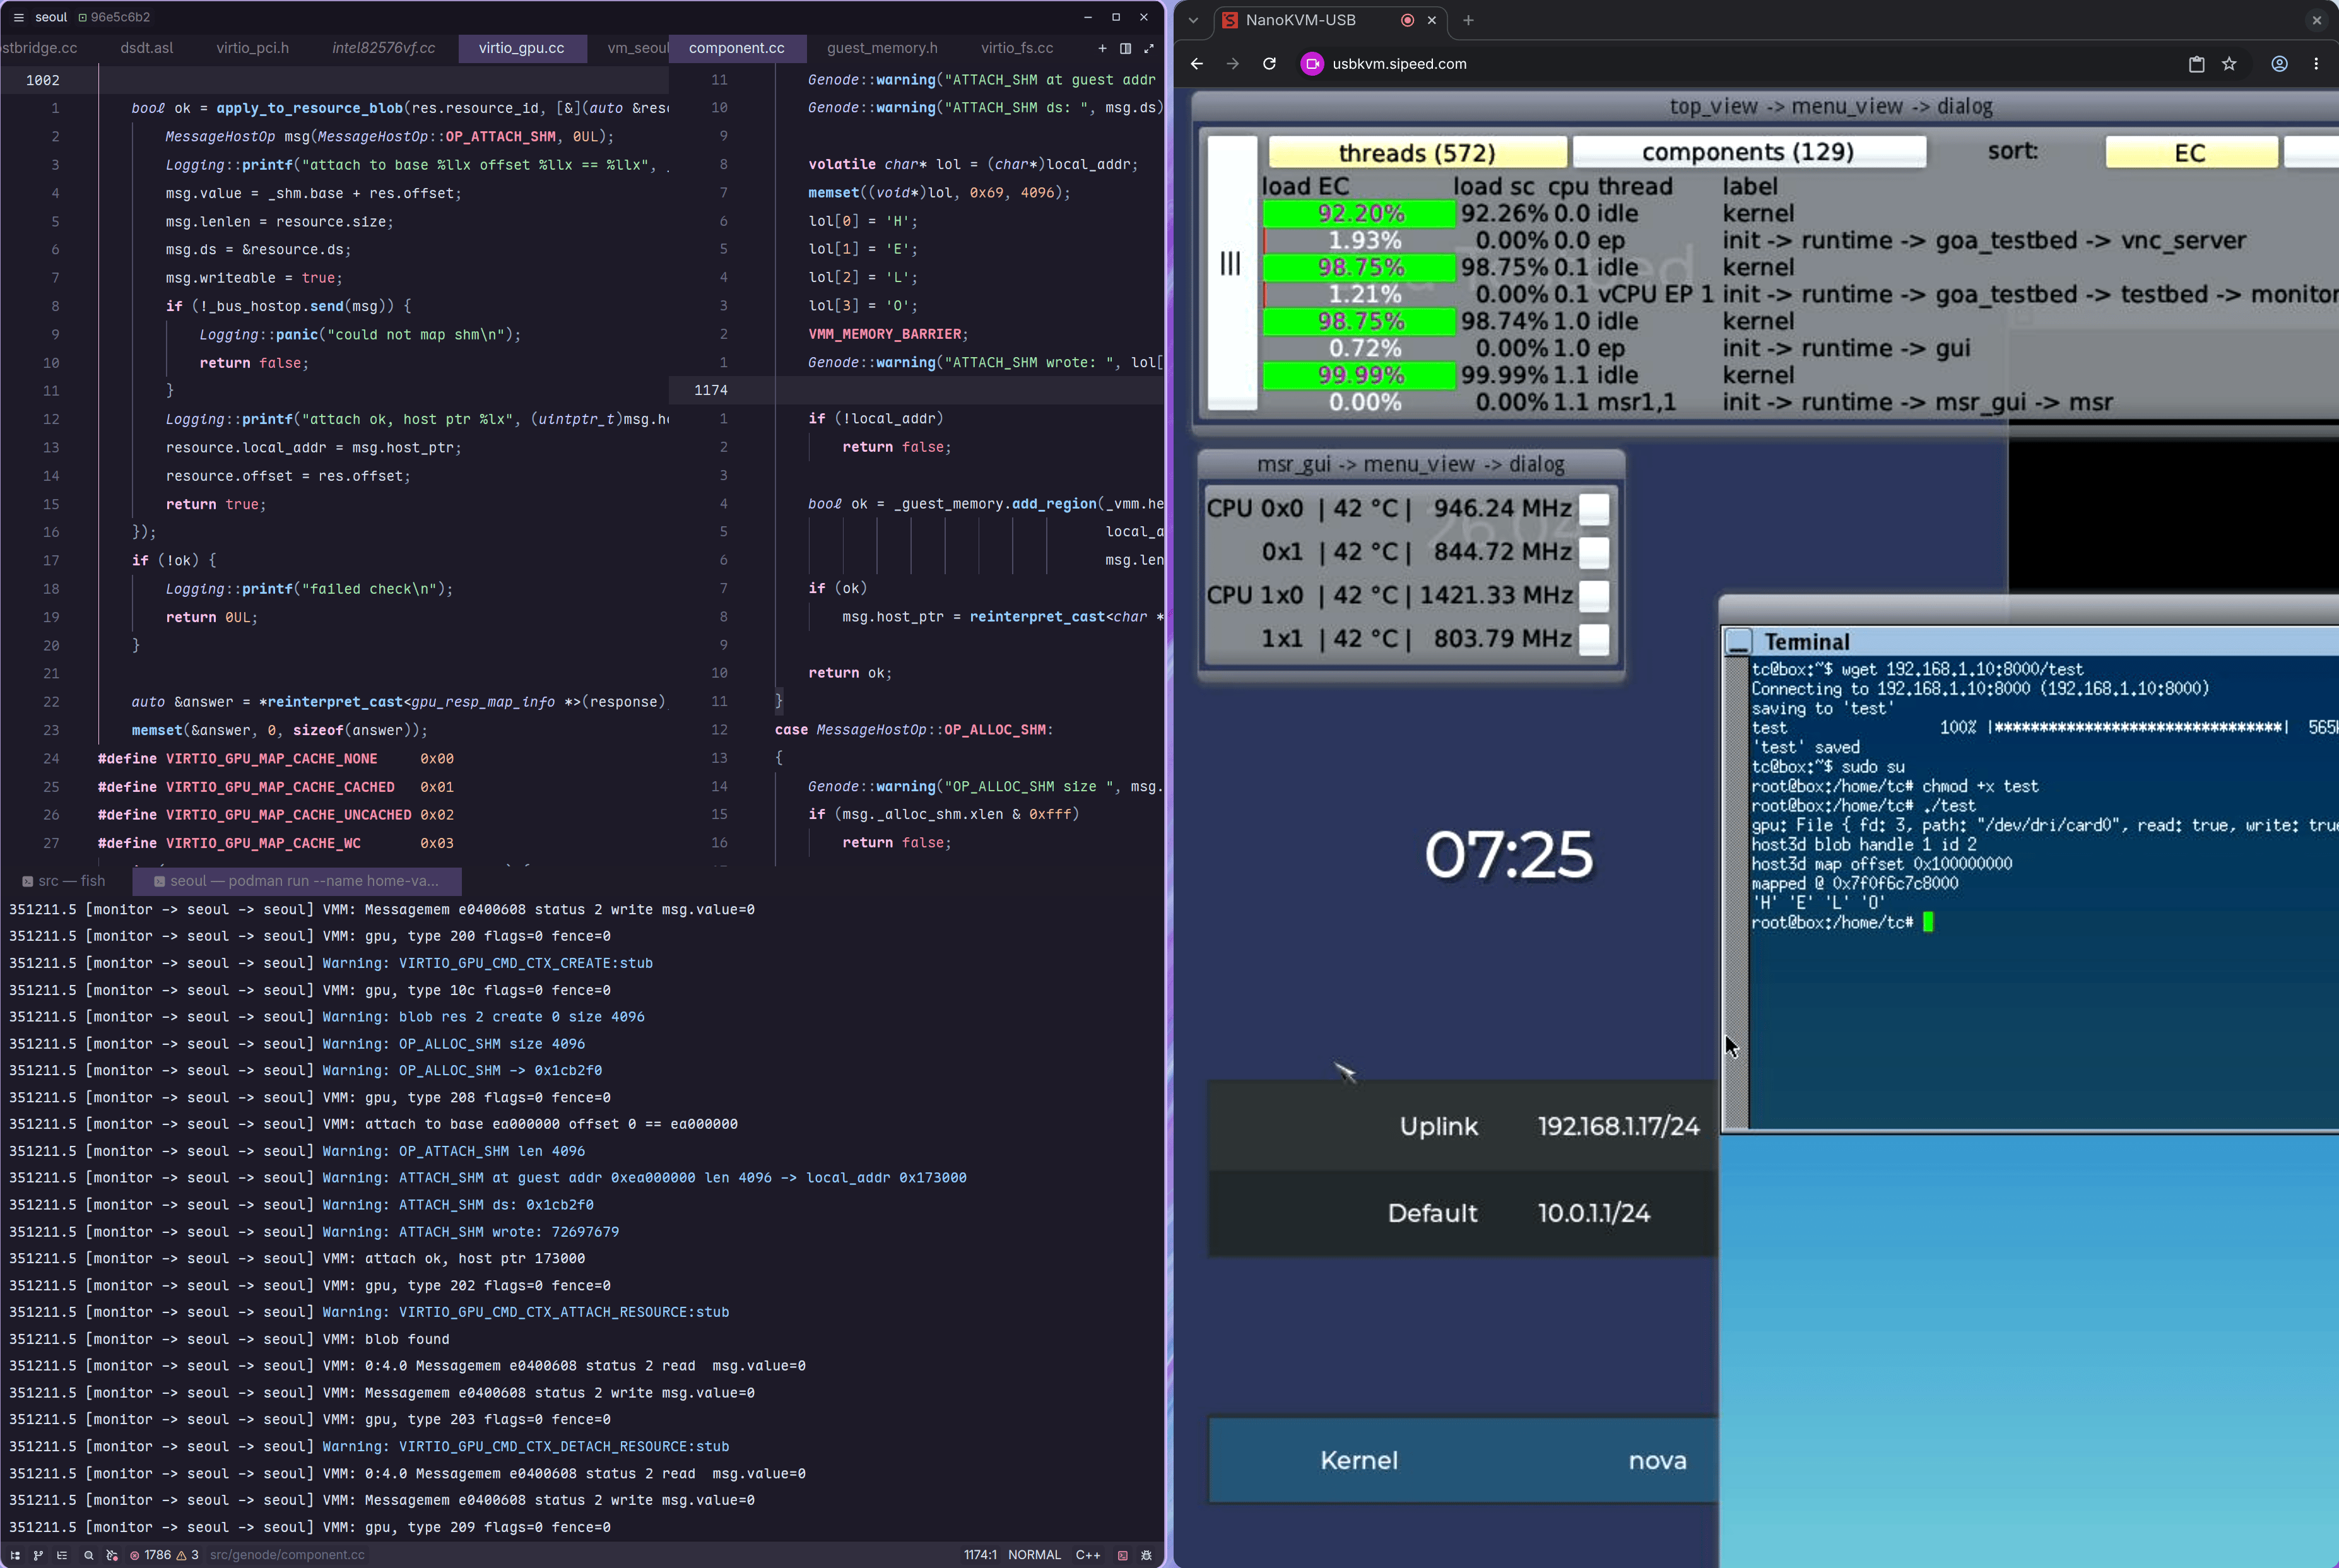Close the NanoKVM-USB browser tab
This screenshot has height=1568, width=2339.
[x=1432, y=20]
